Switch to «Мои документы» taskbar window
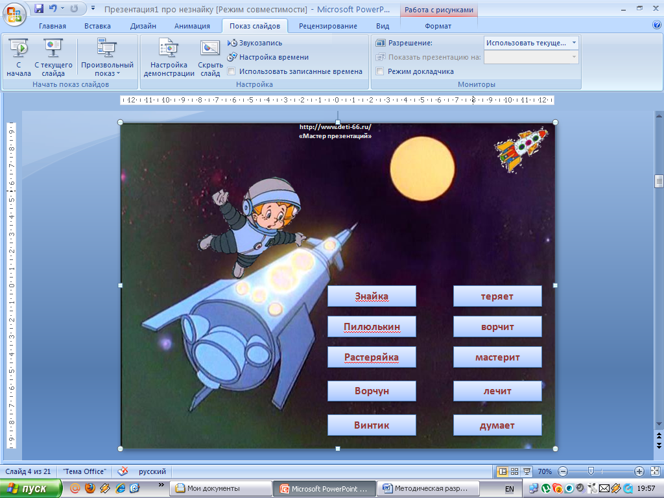Screen dimensions: 664x498 coord(221,489)
